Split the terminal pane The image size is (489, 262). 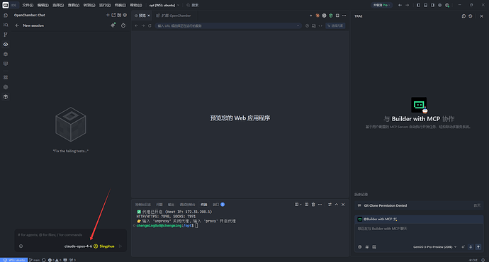pos(307,205)
